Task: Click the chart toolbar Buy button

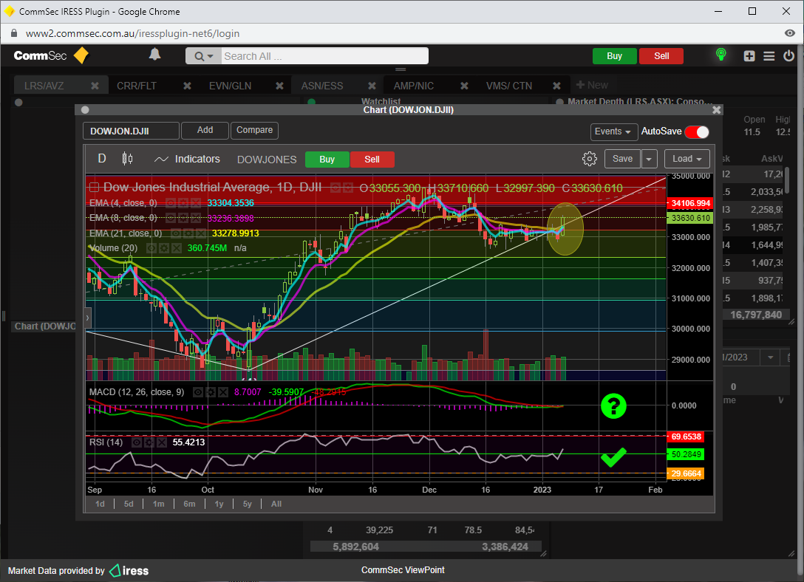Action: coord(327,160)
